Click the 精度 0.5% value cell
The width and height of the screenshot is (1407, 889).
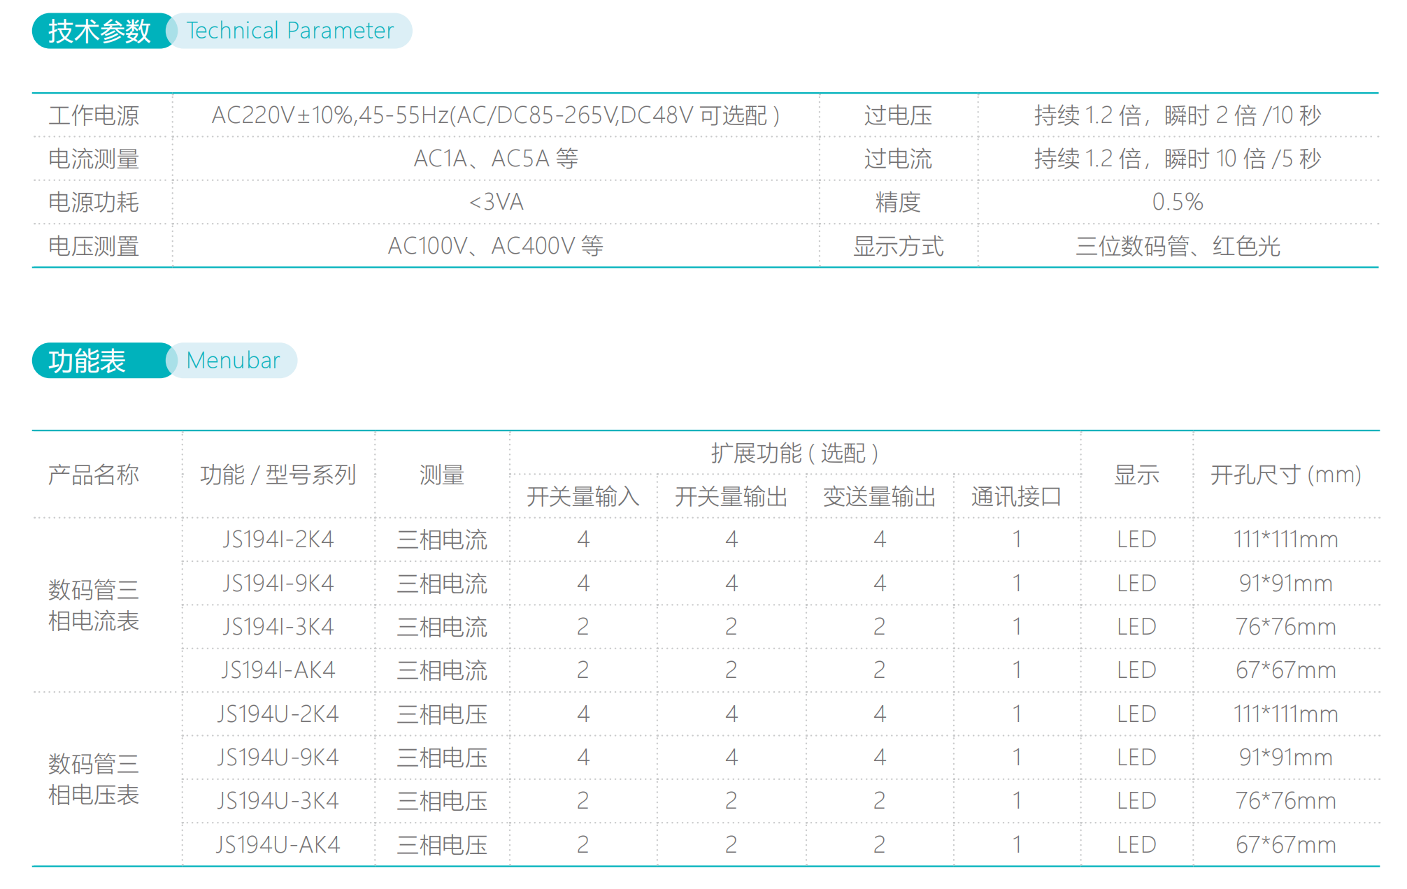click(x=1178, y=202)
